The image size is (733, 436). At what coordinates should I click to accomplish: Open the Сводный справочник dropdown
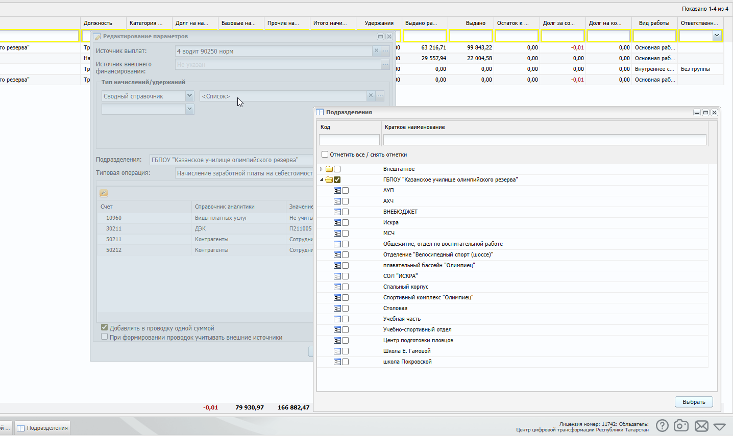click(189, 96)
